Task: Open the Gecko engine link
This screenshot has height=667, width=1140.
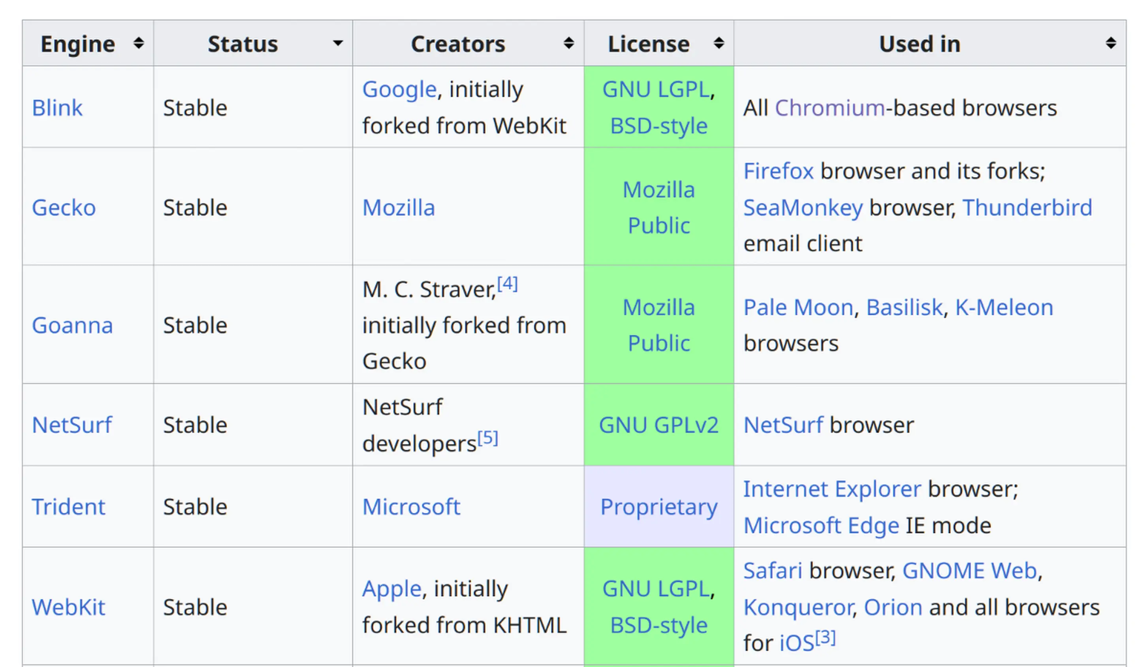Action: click(64, 208)
